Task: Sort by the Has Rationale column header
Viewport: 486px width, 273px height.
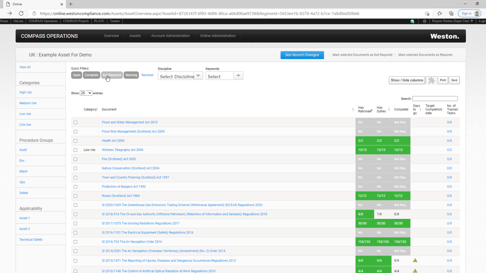Action: (365, 109)
